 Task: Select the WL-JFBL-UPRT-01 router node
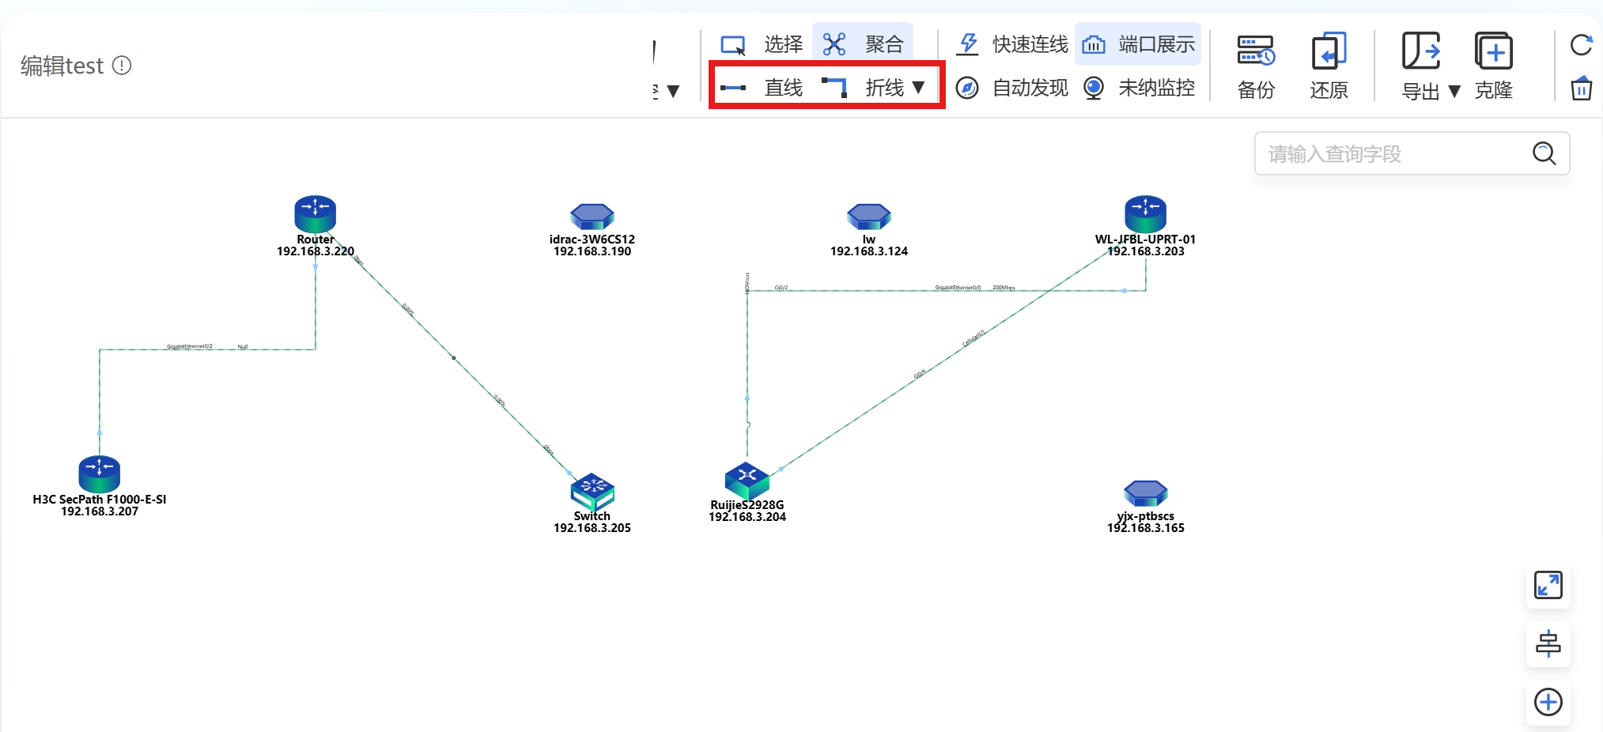click(x=1146, y=215)
